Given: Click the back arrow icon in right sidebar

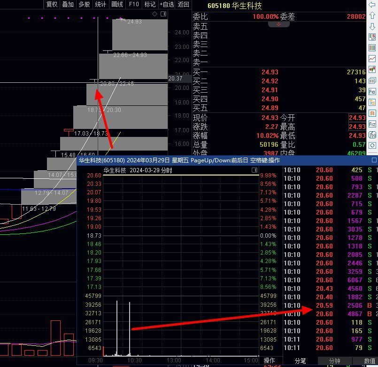Looking at the screenshot, I should pyautogui.click(x=372, y=5).
